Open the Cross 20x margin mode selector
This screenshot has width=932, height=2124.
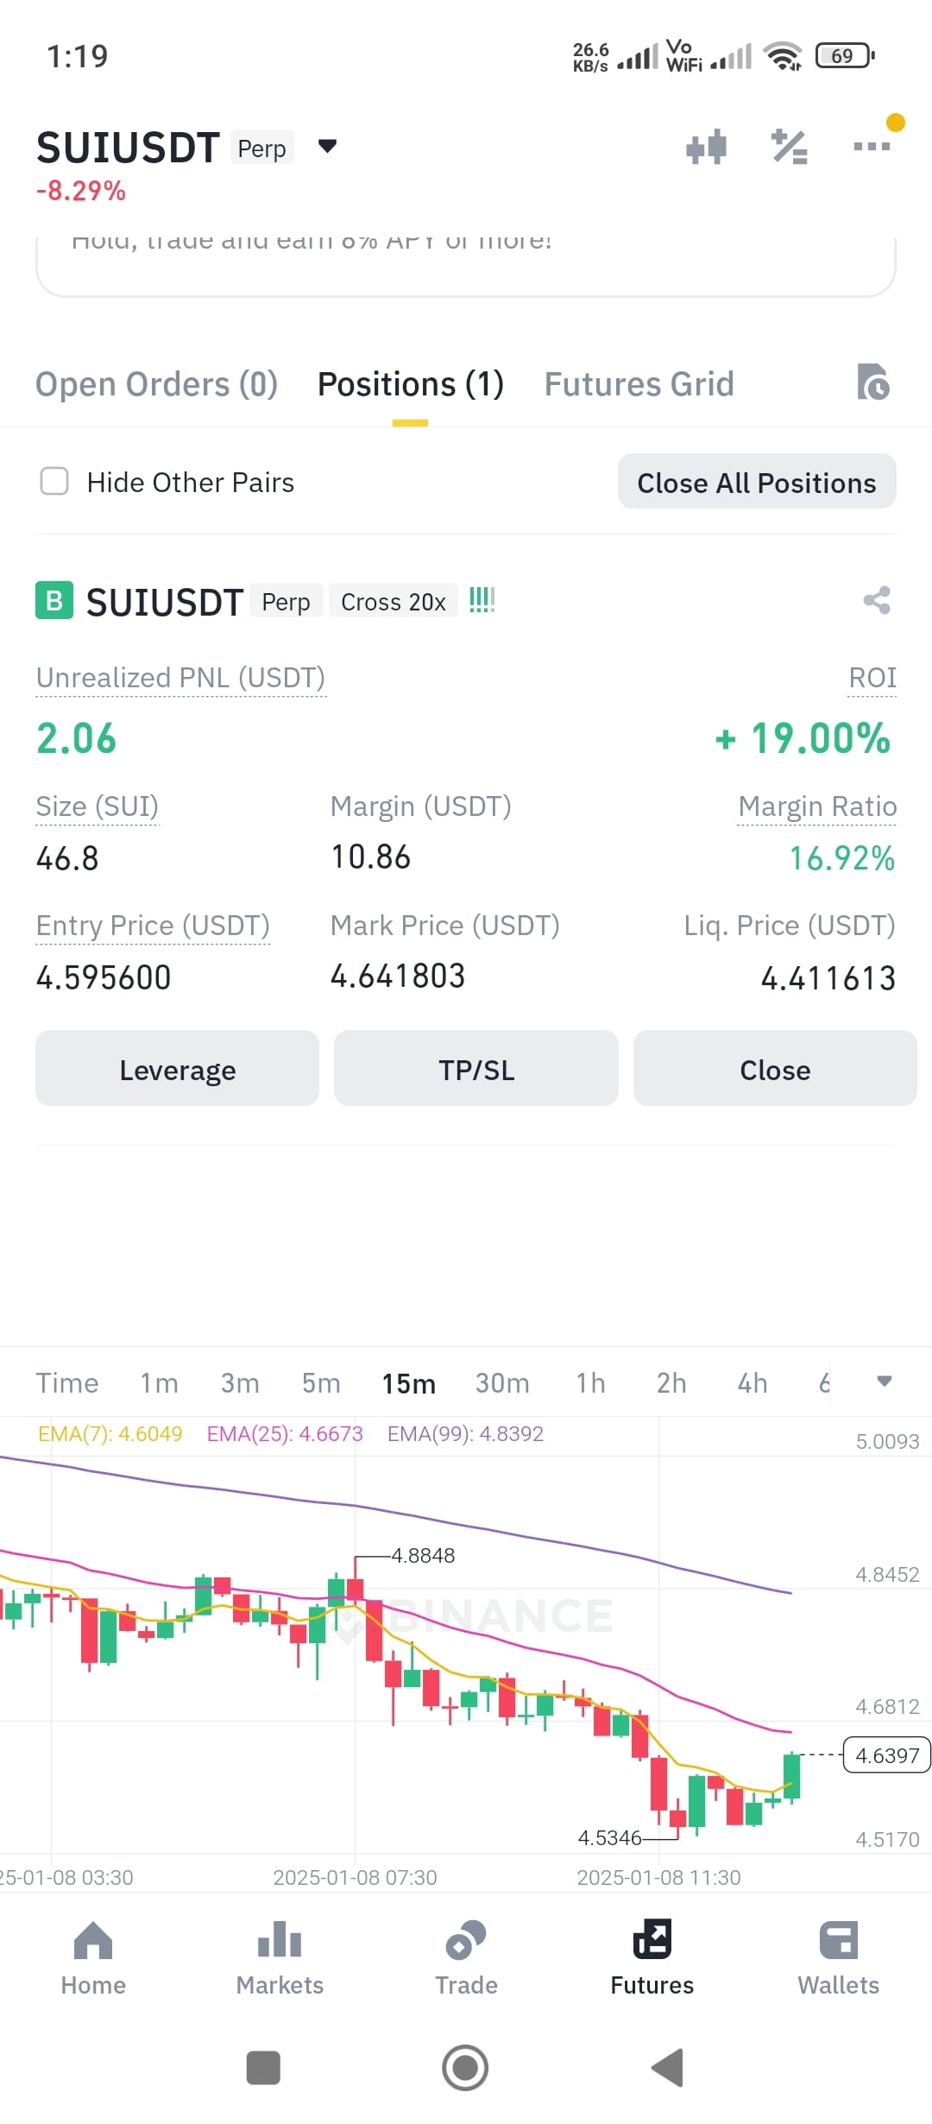[x=394, y=602]
